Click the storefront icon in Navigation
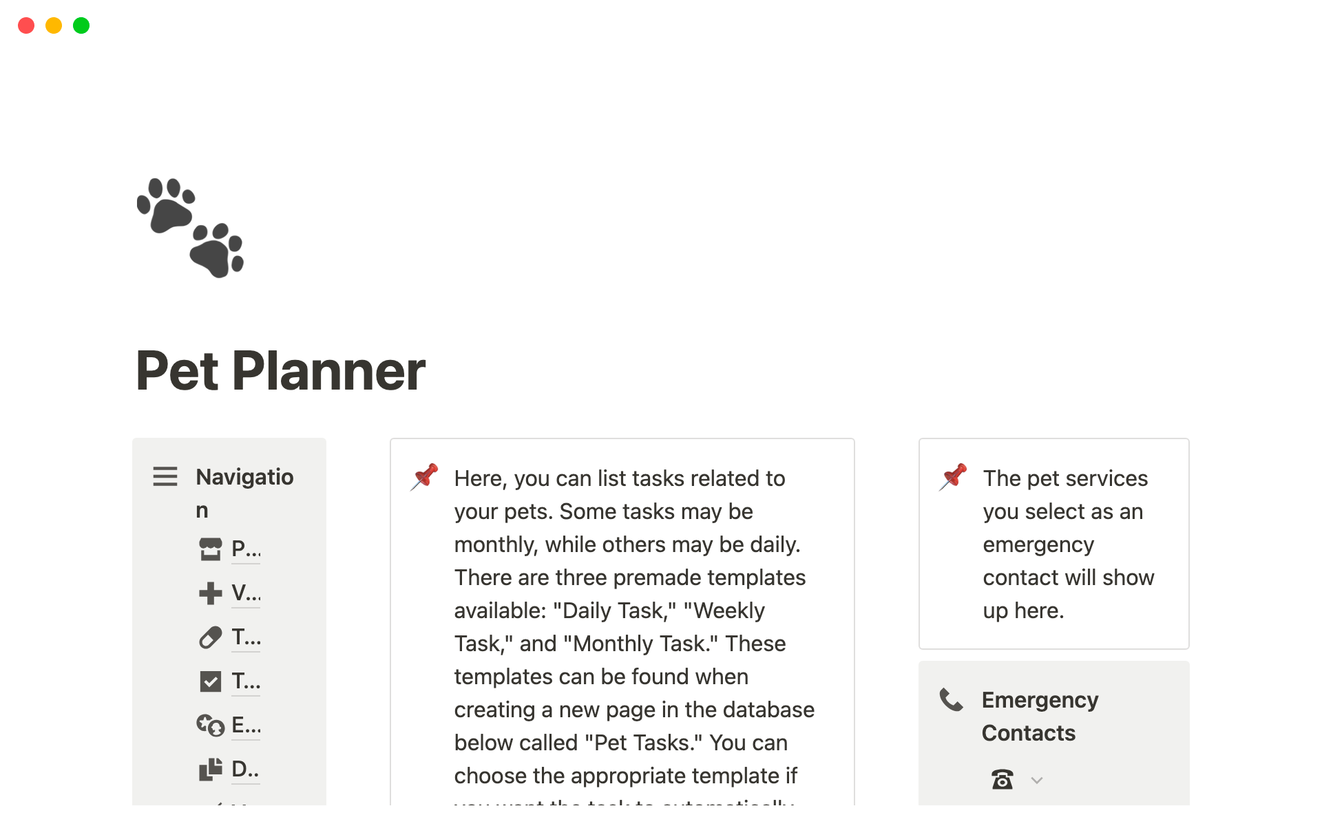Viewport: 1322px width, 826px height. (x=211, y=549)
